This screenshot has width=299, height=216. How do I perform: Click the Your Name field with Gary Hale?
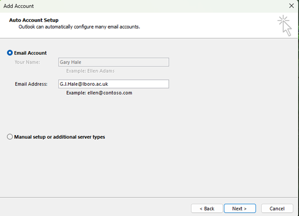click(x=113, y=62)
